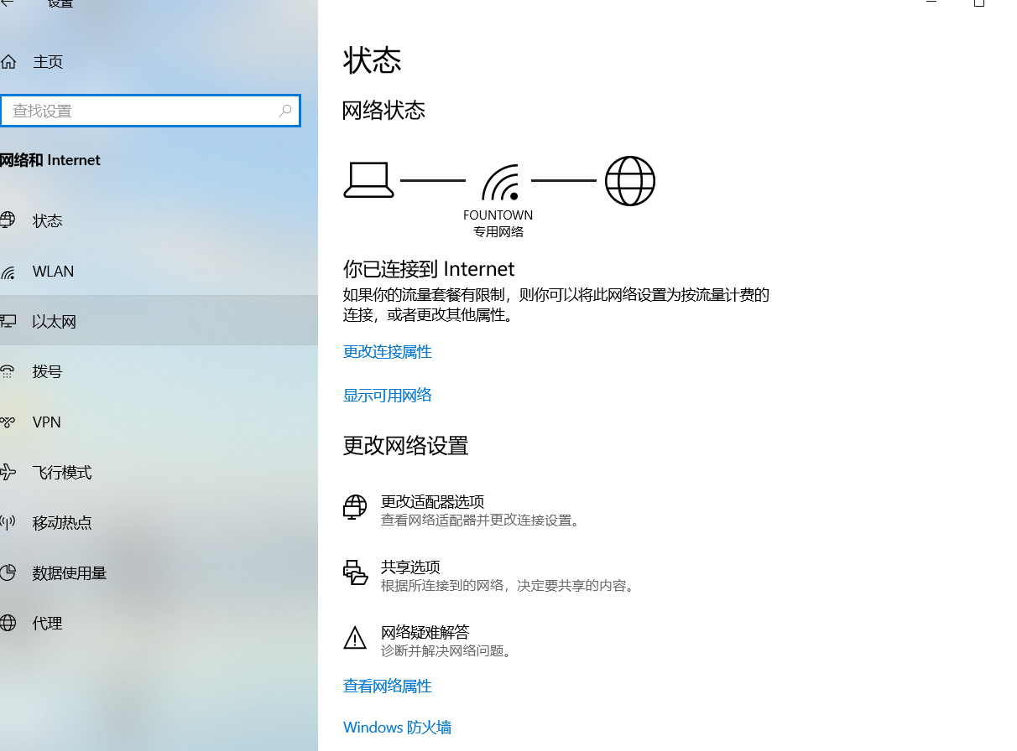Select the WLAN icon in the sidebar

coord(8,271)
